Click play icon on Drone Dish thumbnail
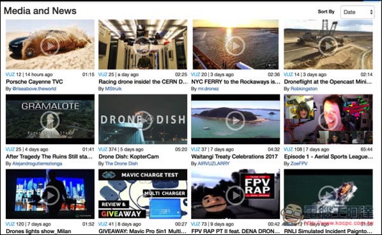Image resolution: width=382 pixels, height=235 pixels. coord(142,120)
